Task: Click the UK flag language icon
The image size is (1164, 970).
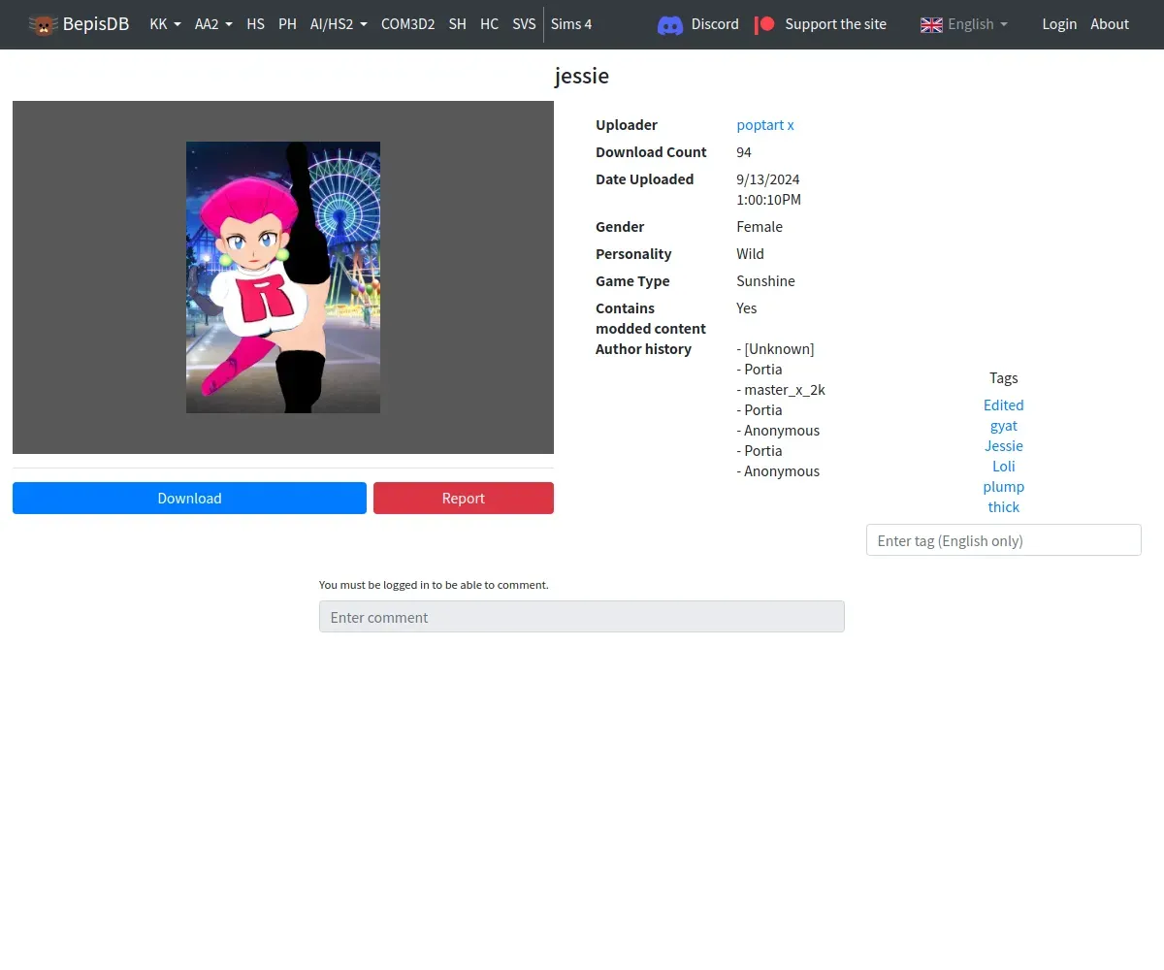Action: point(931,24)
